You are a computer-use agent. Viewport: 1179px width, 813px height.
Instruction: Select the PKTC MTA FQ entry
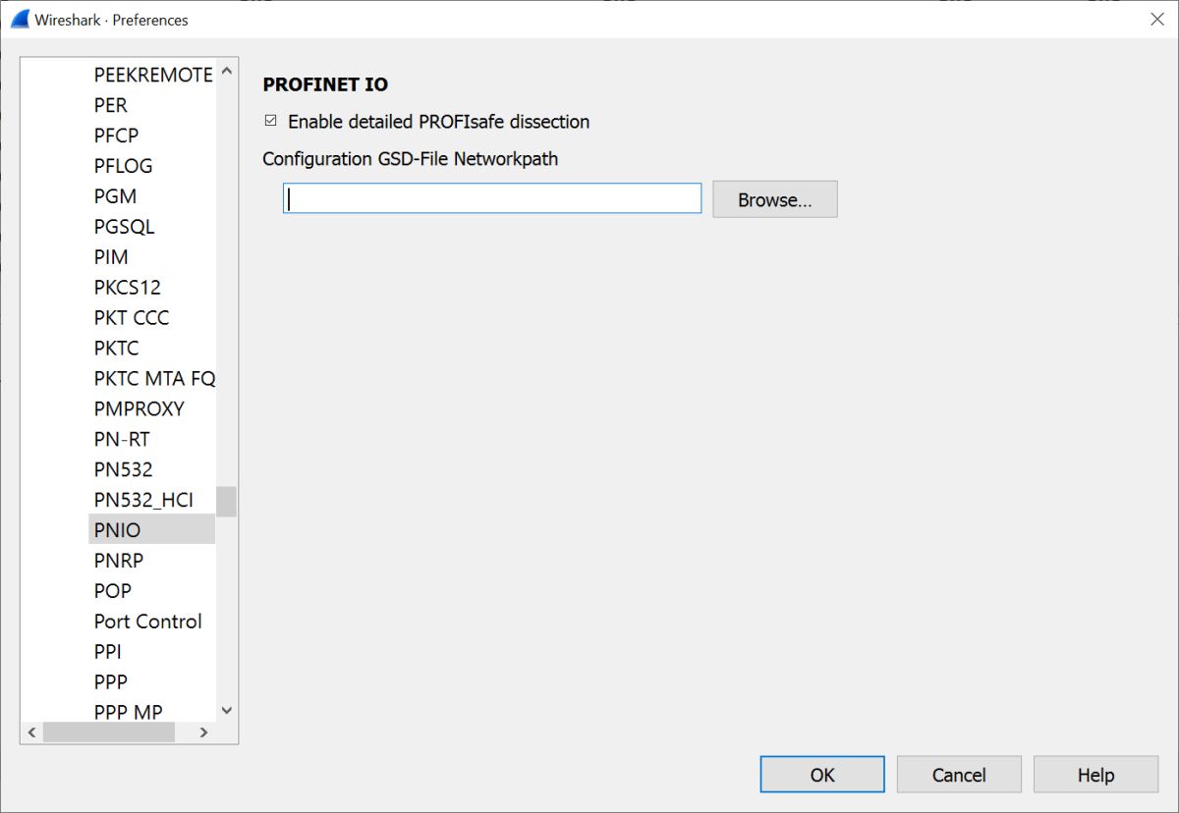[x=154, y=379]
